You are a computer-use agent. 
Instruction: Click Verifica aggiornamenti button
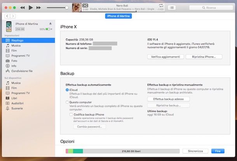166,57
